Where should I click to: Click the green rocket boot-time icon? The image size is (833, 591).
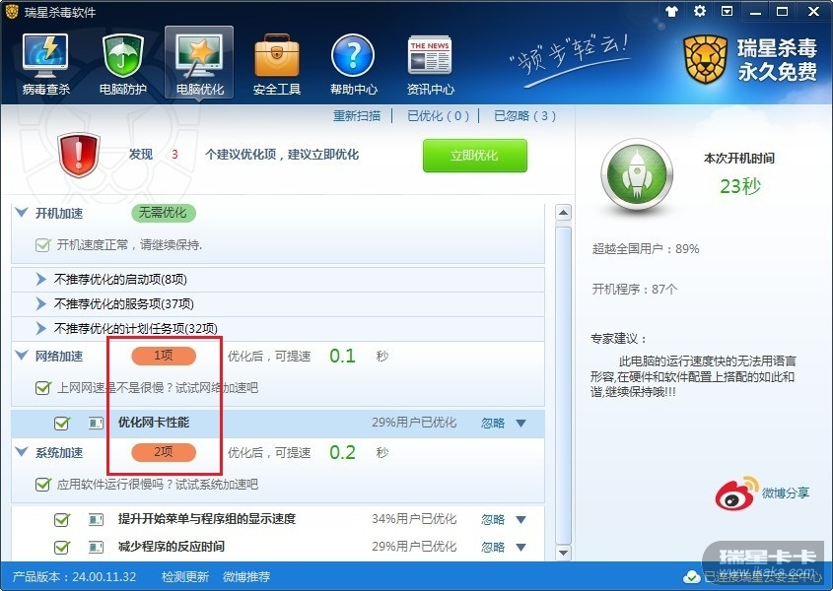pyautogui.click(x=637, y=173)
